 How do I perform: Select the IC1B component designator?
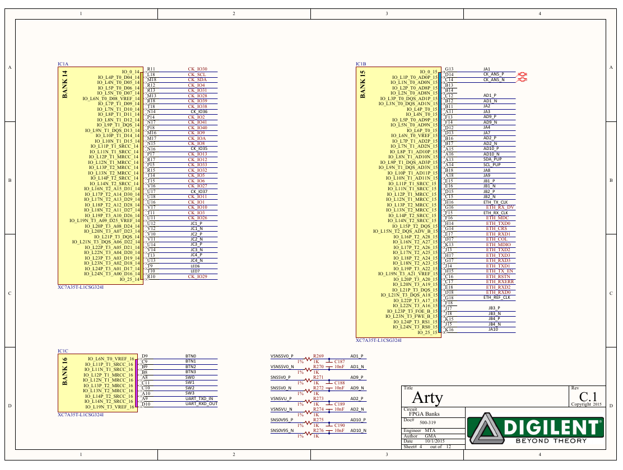pos(361,64)
